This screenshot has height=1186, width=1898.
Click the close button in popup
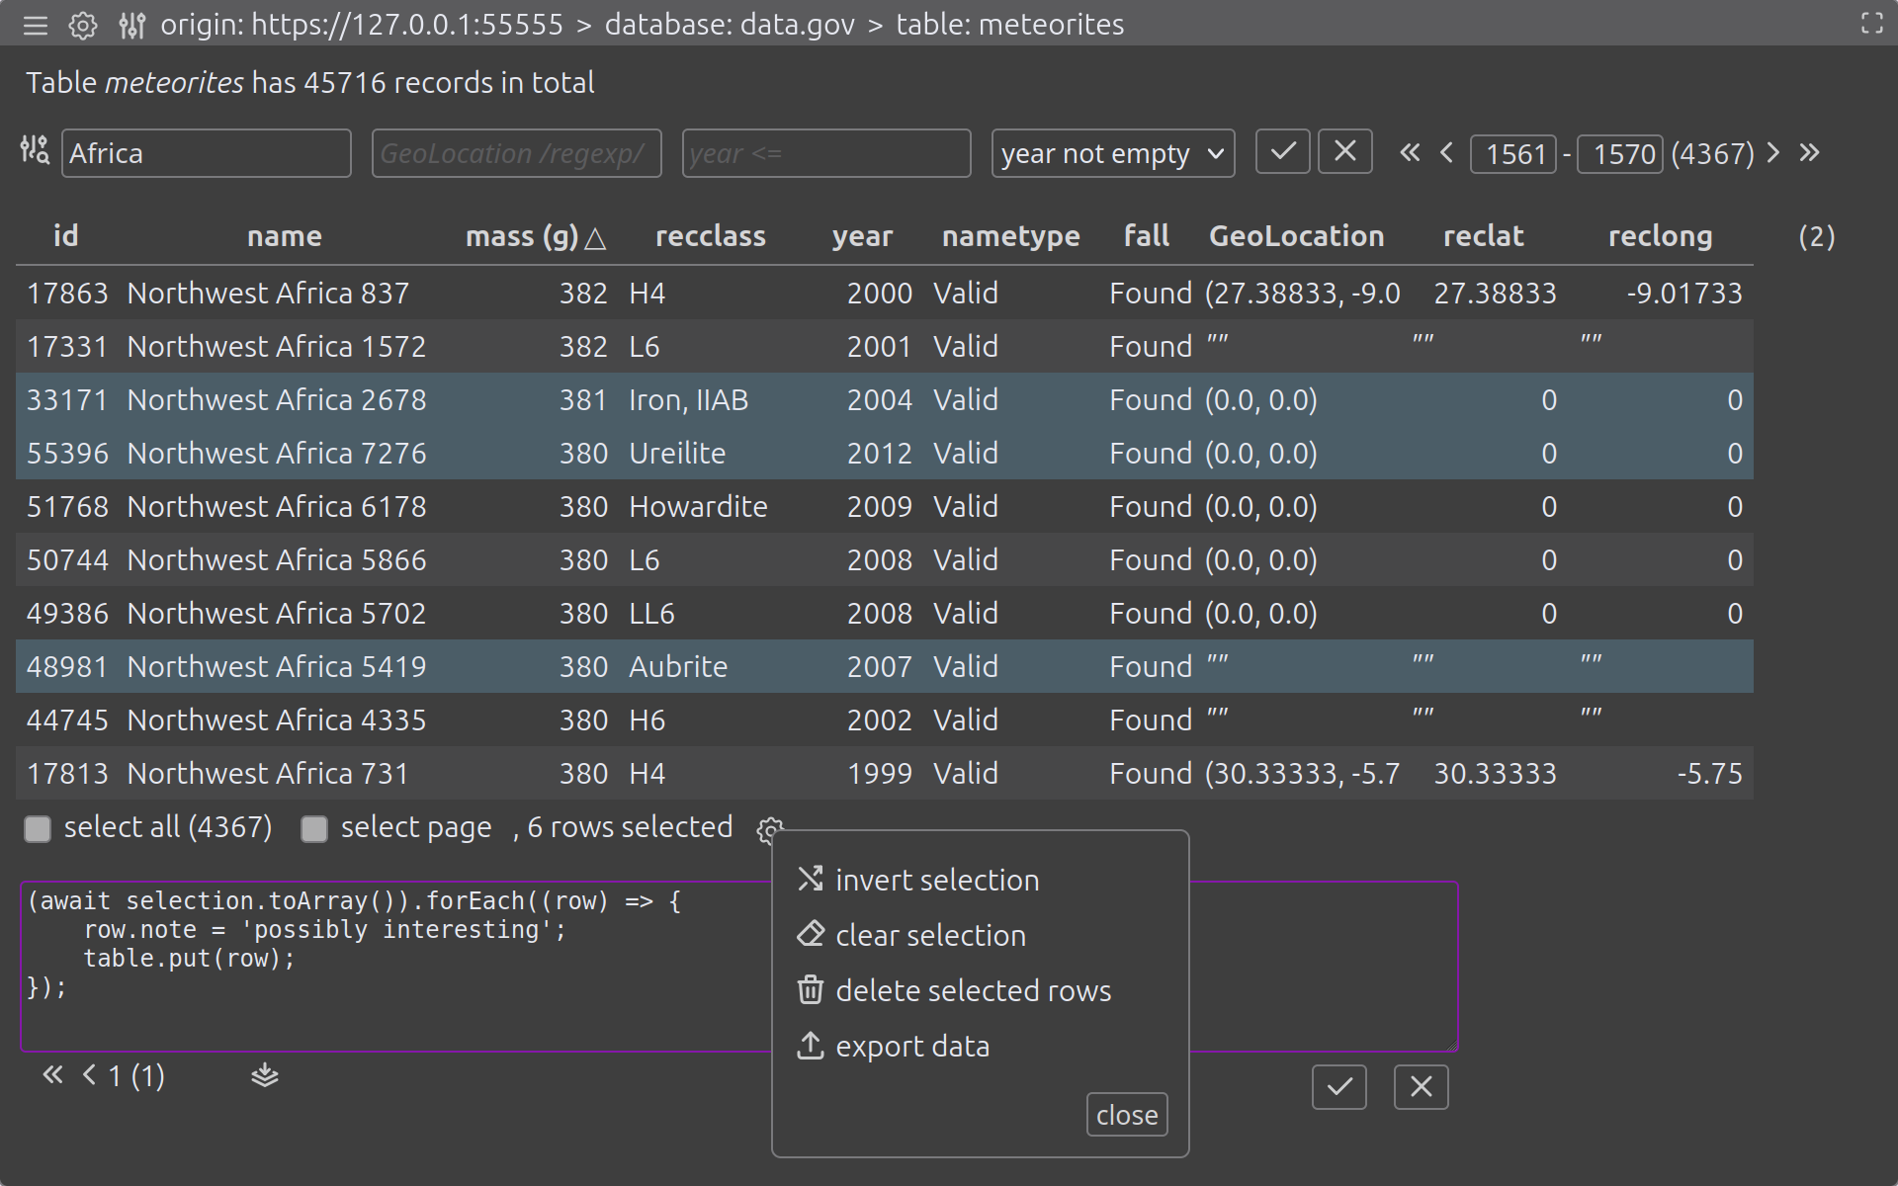tap(1126, 1115)
